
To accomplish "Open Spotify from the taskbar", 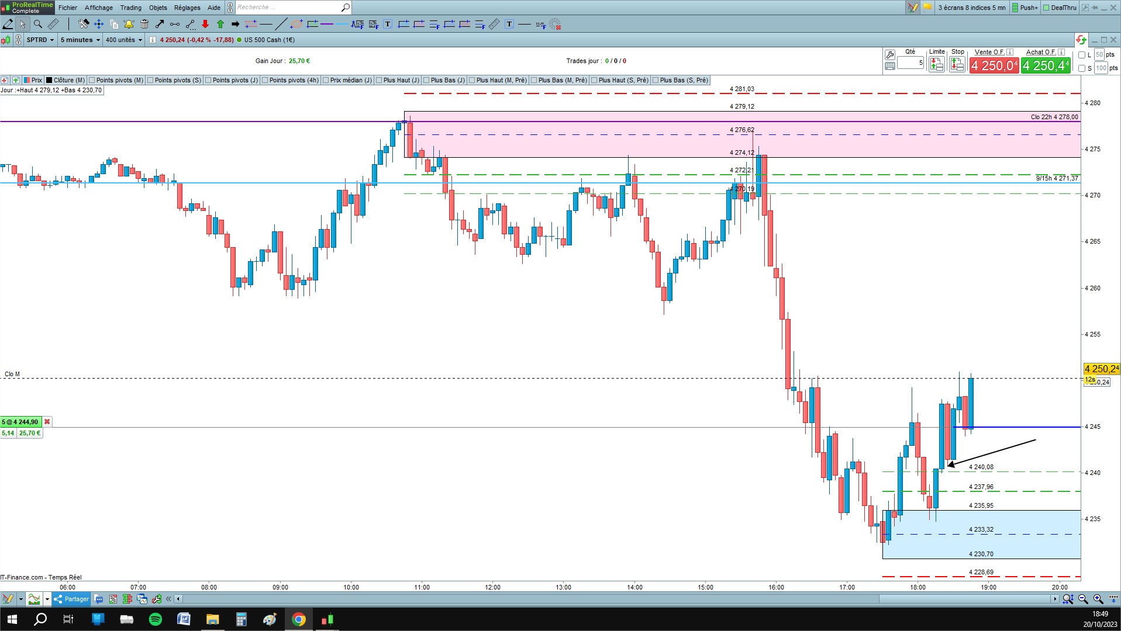I will [156, 619].
